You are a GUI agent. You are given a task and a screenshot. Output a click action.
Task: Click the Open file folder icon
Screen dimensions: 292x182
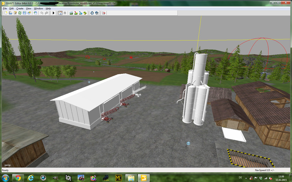tap(10, 13)
